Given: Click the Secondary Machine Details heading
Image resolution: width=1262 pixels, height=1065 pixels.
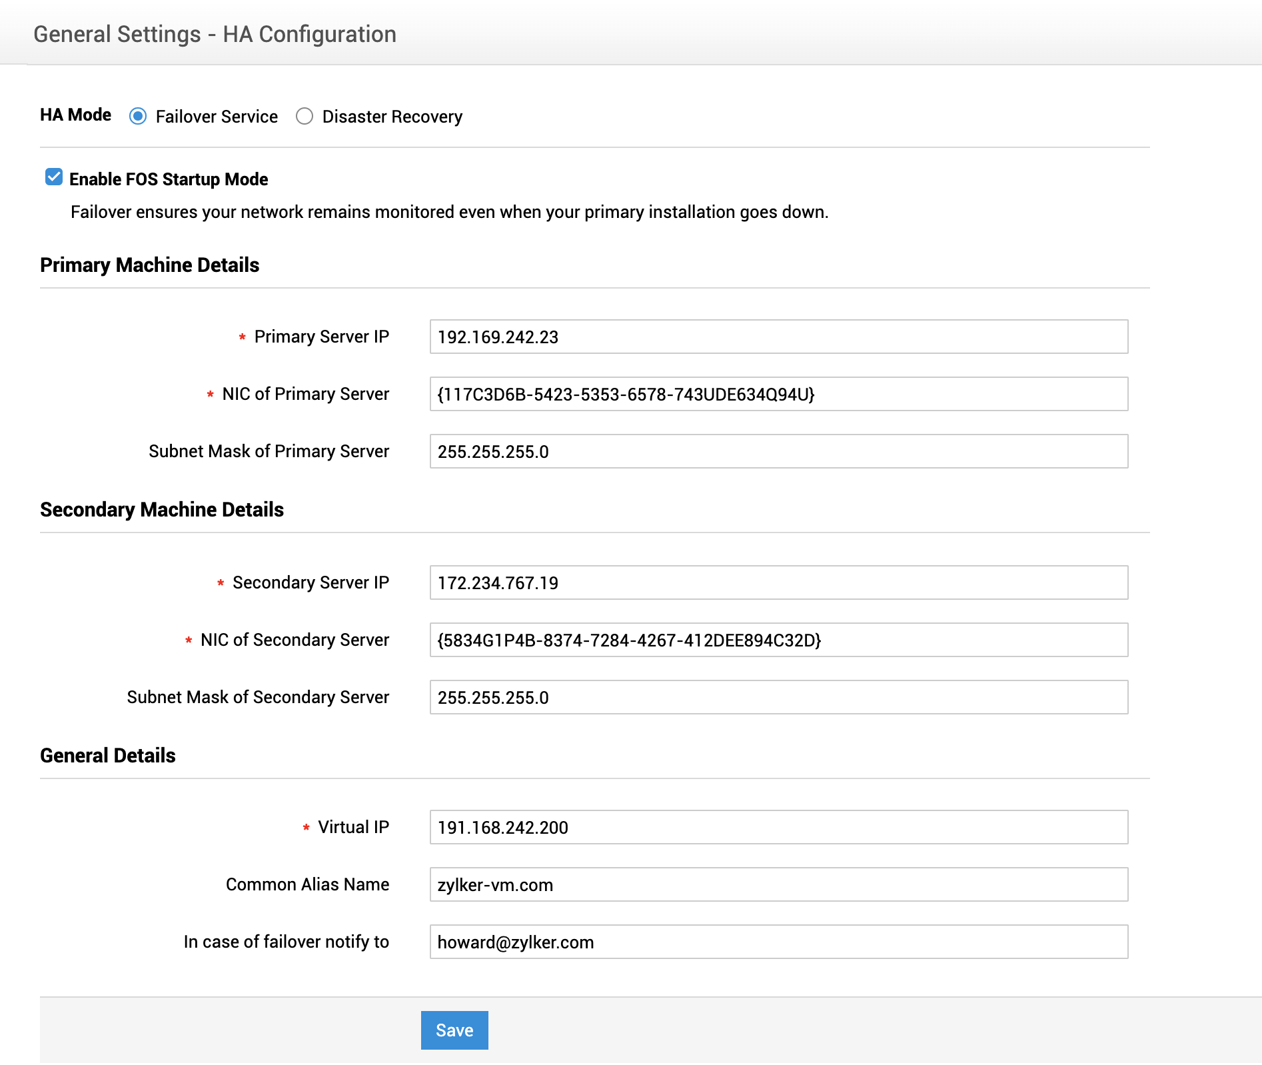Looking at the screenshot, I should coord(162,509).
